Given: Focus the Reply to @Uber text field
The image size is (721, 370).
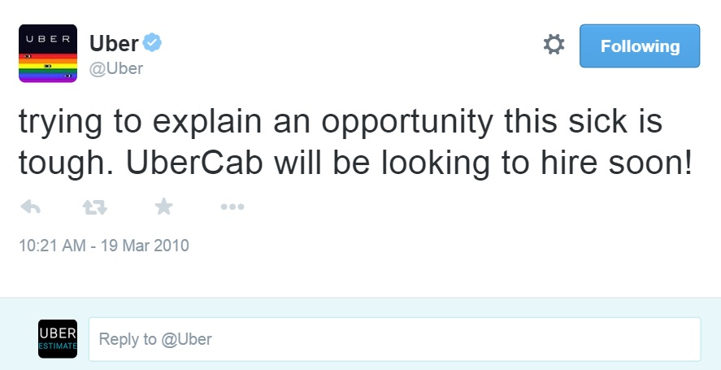Looking at the screenshot, I should (x=394, y=339).
